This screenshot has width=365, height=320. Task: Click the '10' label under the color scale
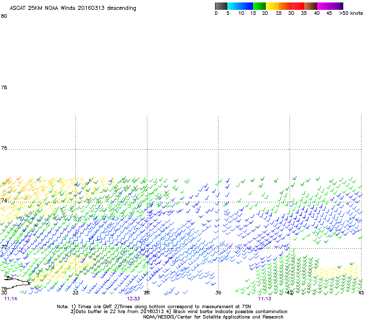pyautogui.click(x=241, y=13)
